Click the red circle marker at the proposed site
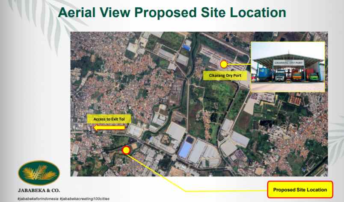The image size is (344, 202). point(126,150)
